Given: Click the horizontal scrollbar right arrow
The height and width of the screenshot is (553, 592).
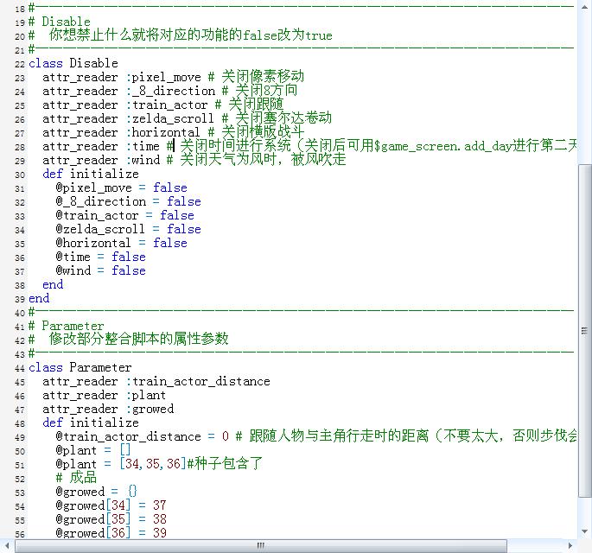Looking at the screenshot, I should 570,545.
